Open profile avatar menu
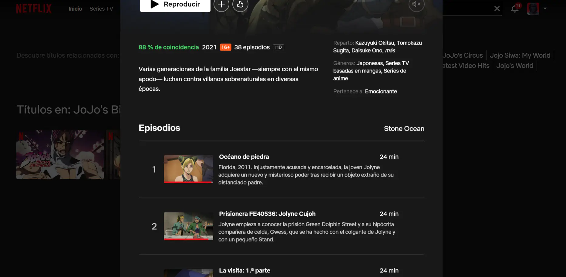The image size is (566, 277). point(533,8)
